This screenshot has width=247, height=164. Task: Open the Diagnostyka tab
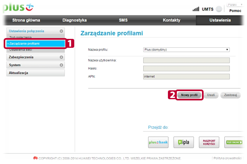(x=75, y=20)
